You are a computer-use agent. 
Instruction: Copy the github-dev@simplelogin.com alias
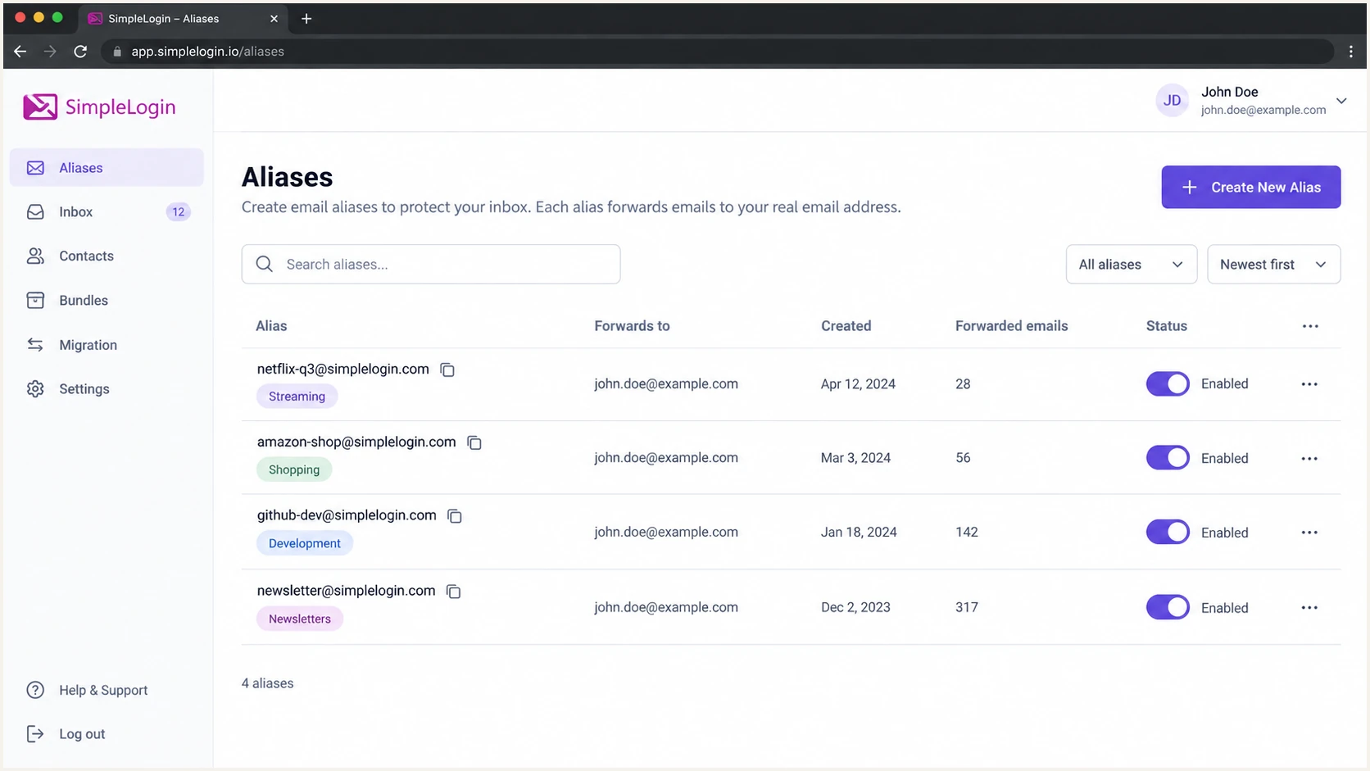tap(455, 516)
